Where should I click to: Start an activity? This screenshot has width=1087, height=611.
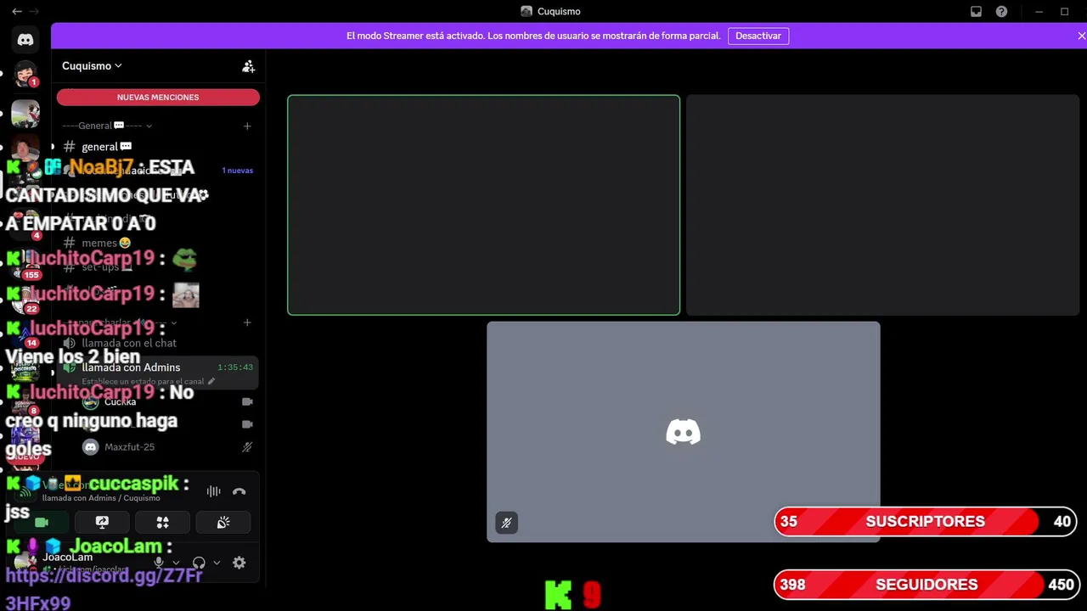click(x=163, y=522)
